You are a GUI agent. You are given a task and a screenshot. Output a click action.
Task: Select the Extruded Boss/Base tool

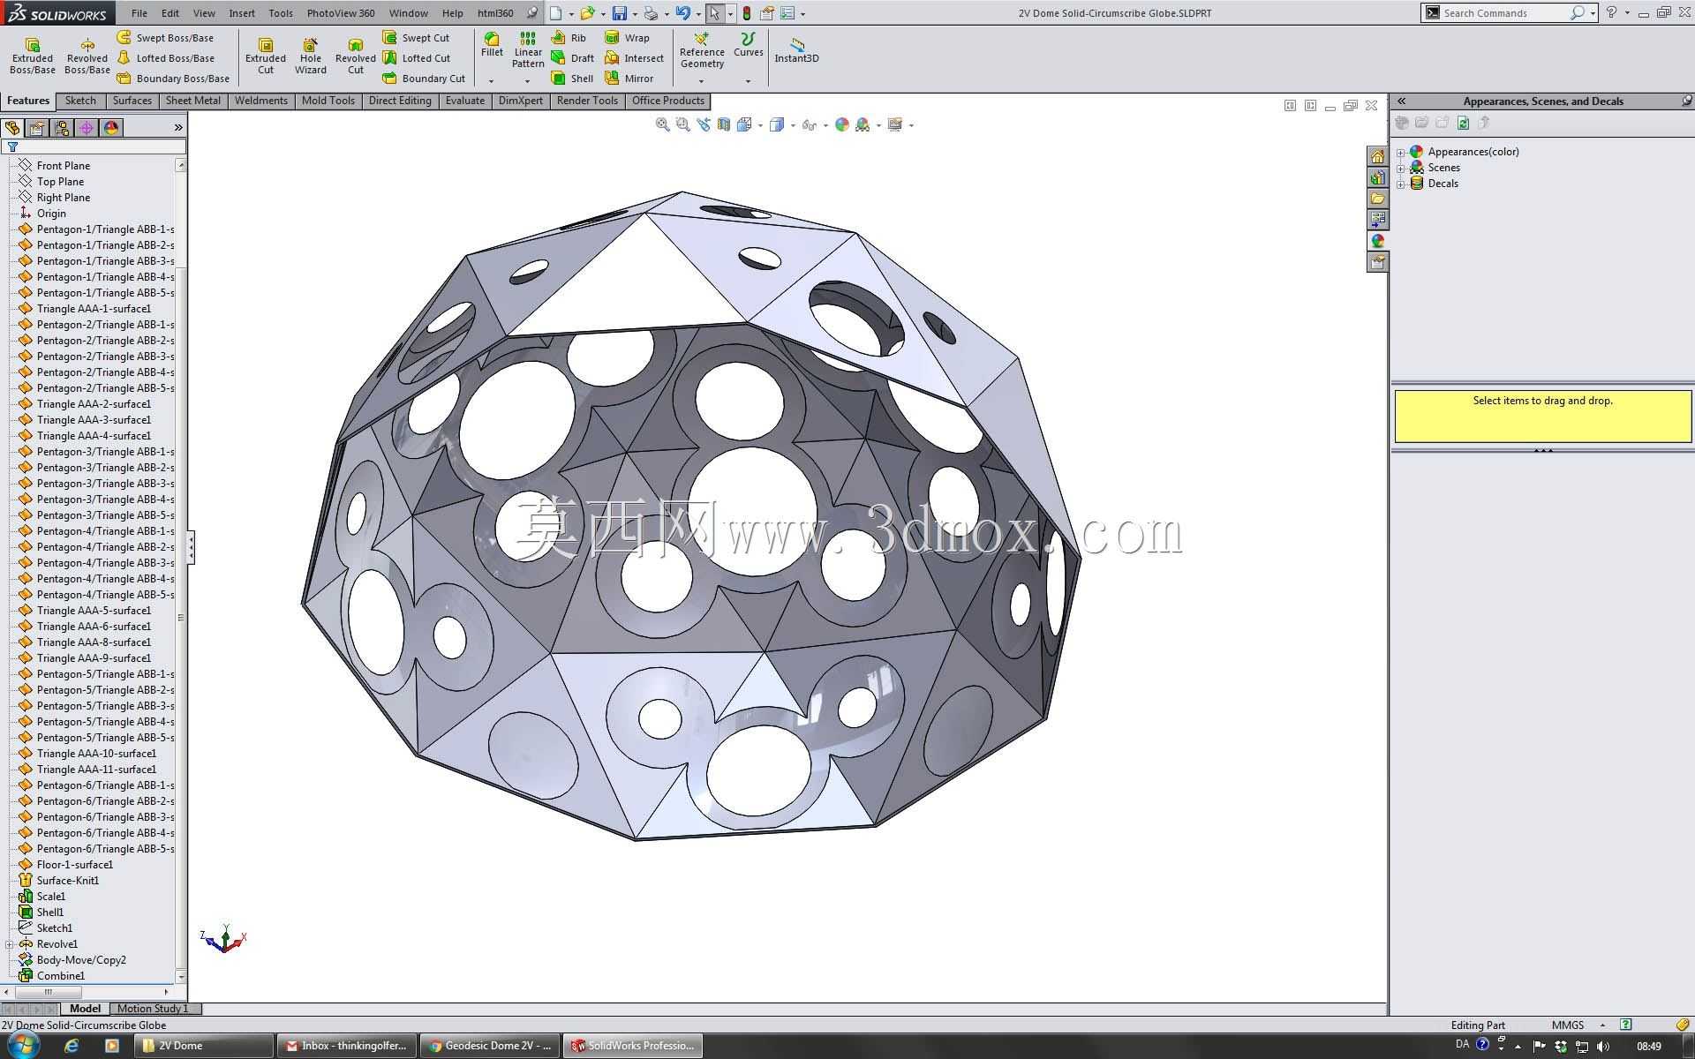point(33,56)
